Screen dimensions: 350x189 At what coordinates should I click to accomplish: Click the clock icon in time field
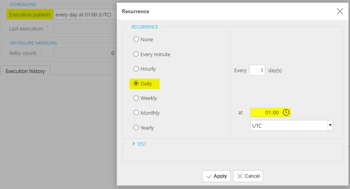[x=286, y=113]
